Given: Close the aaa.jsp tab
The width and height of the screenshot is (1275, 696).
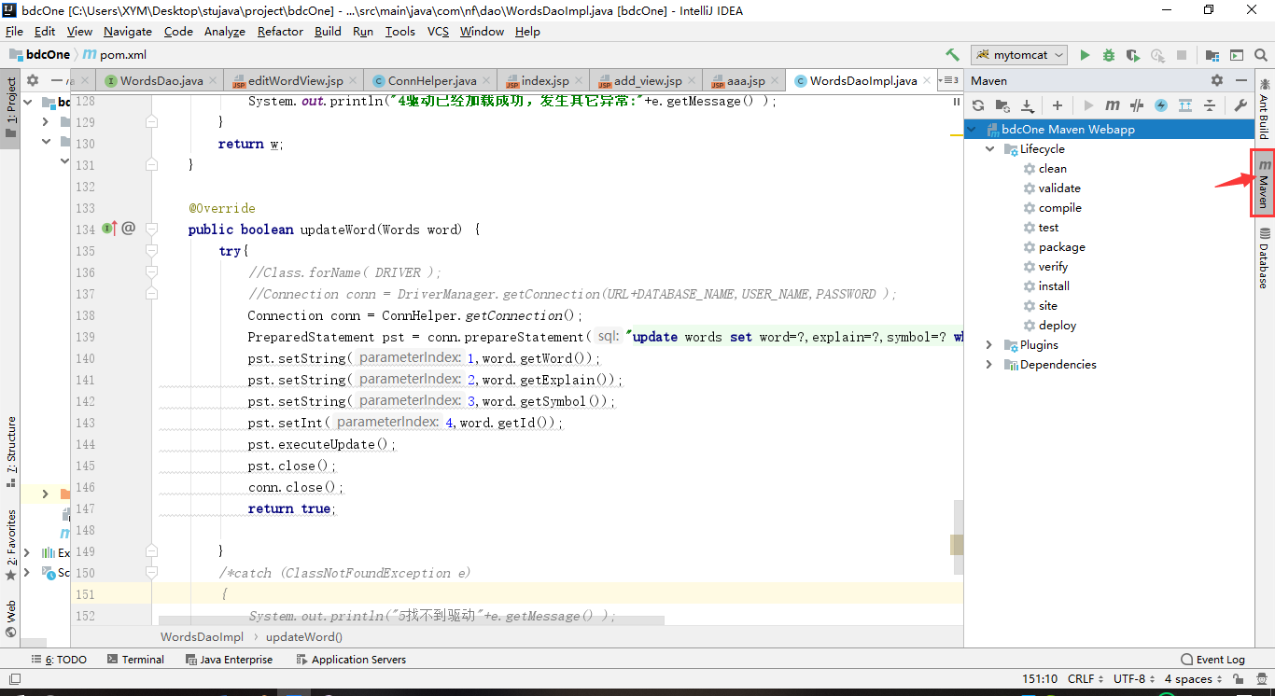Looking at the screenshot, I should [x=775, y=81].
